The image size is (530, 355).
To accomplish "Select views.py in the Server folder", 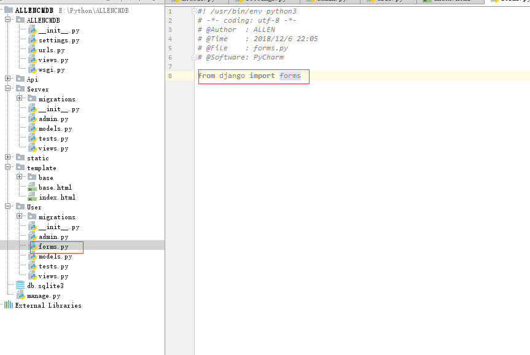I will tap(53, 148).
